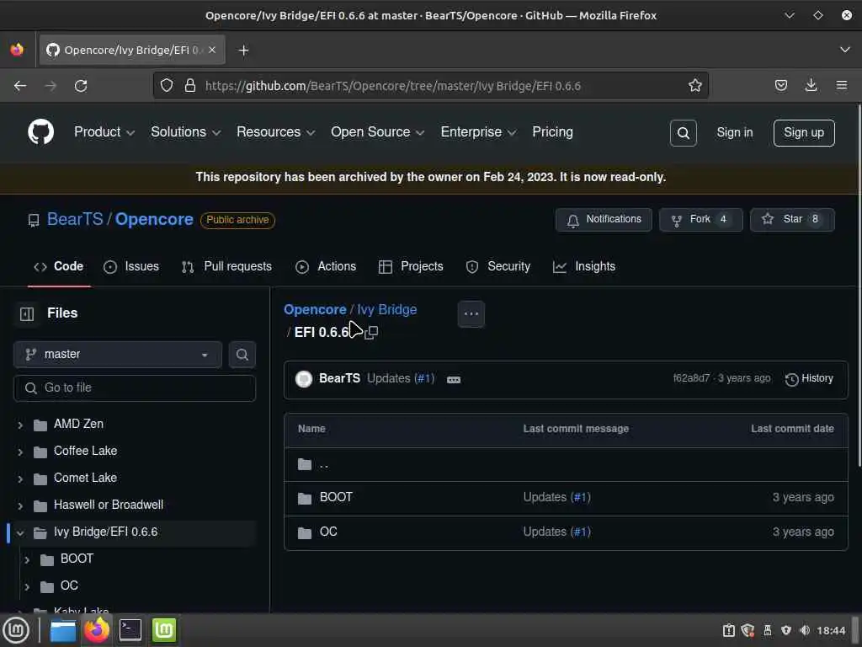Open the Resources dropdown menu
862x647 pixels.
(276, 132)
